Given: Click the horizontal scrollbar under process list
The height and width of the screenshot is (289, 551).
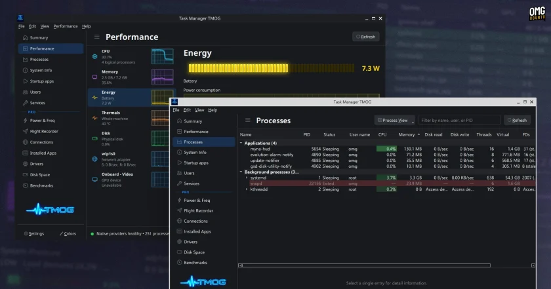Looking at the screenshot, I should 366,265.
